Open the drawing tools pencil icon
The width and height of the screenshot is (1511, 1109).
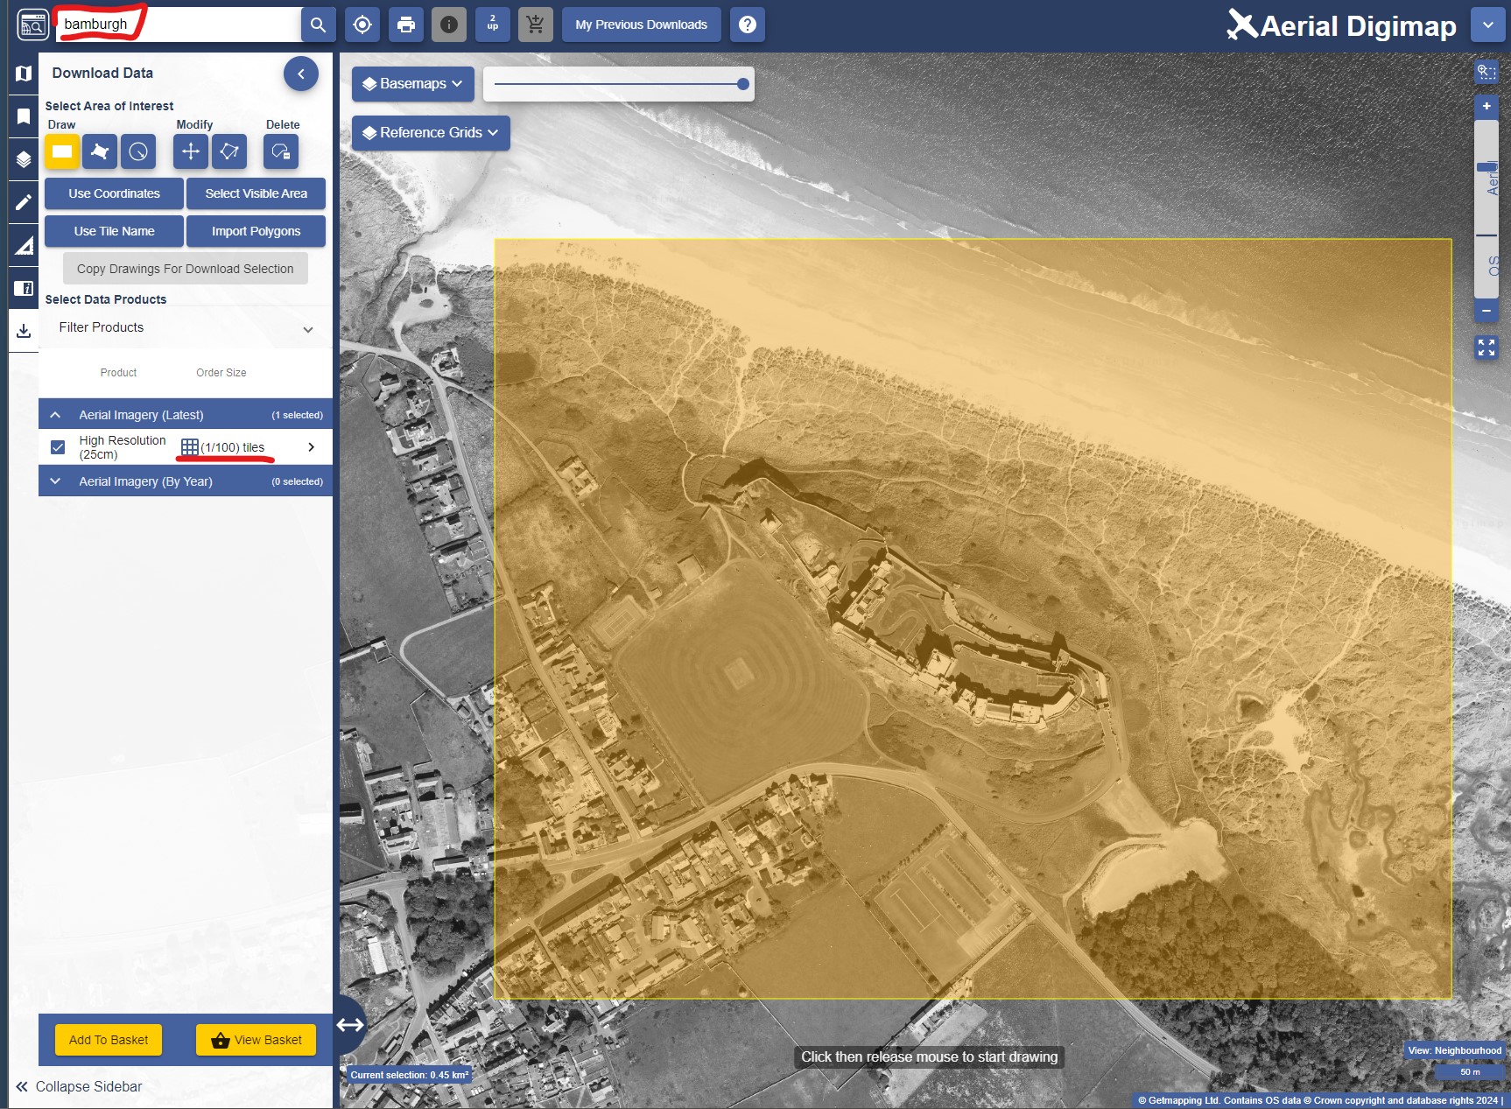click(24, 202)
